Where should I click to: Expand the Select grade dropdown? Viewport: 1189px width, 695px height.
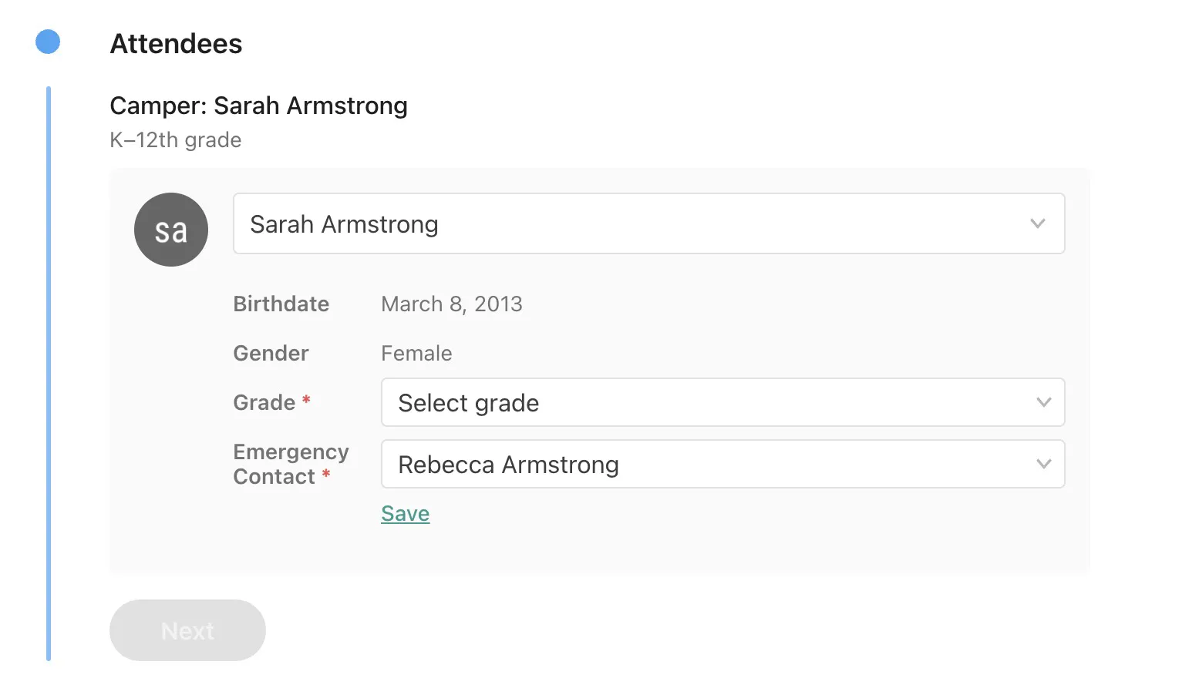tap(709, 402)
